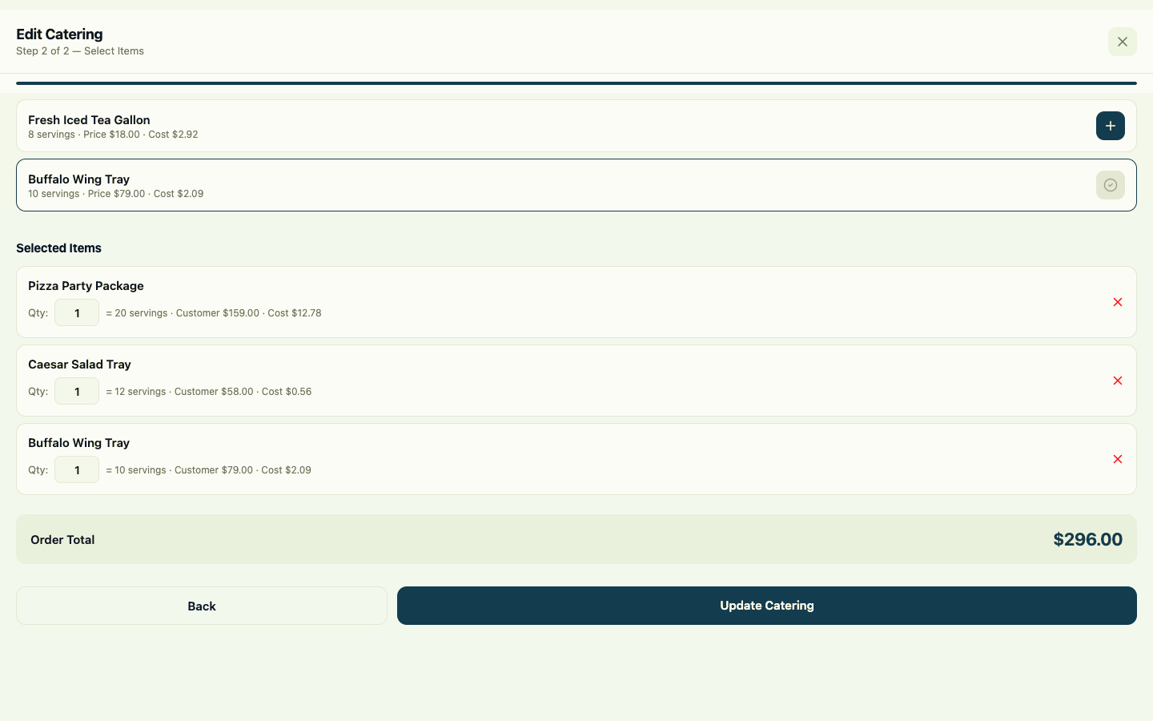Click the 10 servings Price $79.00 details line
This screenshot has width=1153, height=721.
(x=115, y=194)
